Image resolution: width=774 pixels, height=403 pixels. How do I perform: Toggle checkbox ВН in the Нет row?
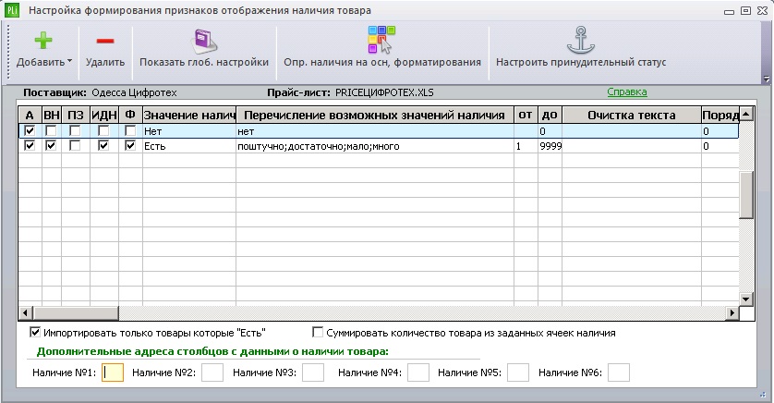click(51, 131)
